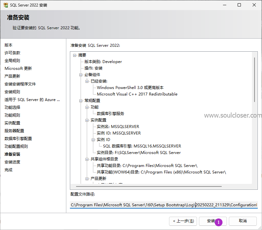Select 数据库引擎服务 tree row
Image resolution: width=262 pixels, height=230 pixels.
pyautogui.click(x=111, y=114)
